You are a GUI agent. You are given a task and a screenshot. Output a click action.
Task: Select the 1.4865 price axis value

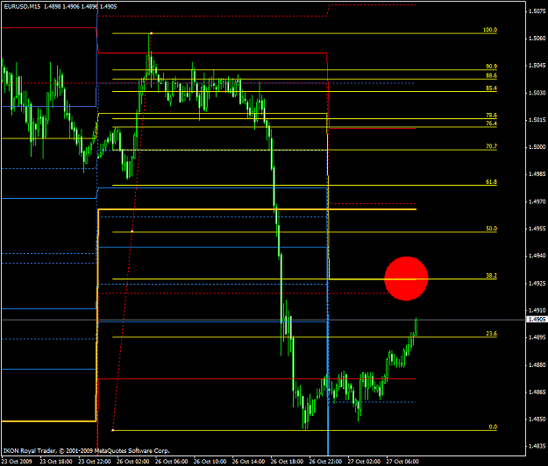(x=537, y=392)
